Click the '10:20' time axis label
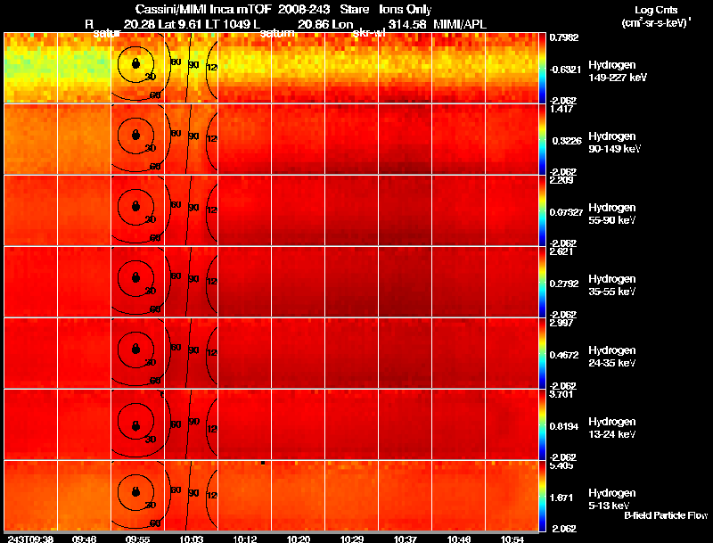The image size is (713, 543). (x=299, y=539)
